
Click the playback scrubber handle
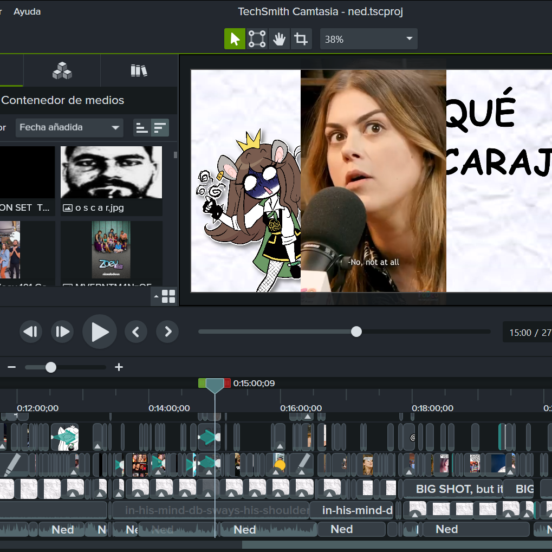tap(356, 332)
